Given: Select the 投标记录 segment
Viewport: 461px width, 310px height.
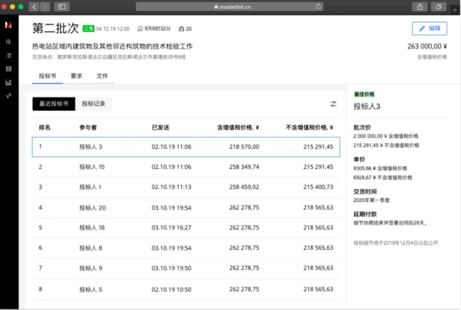Looking at the screenshot, I should coord(94,104).
